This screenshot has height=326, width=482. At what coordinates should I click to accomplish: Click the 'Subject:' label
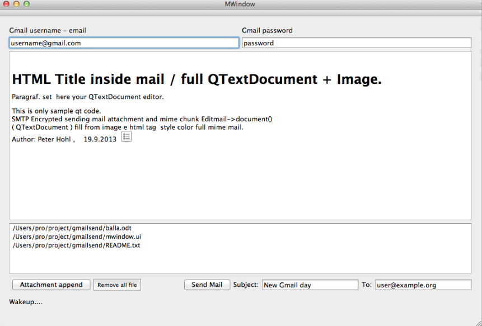pos(246,285)
